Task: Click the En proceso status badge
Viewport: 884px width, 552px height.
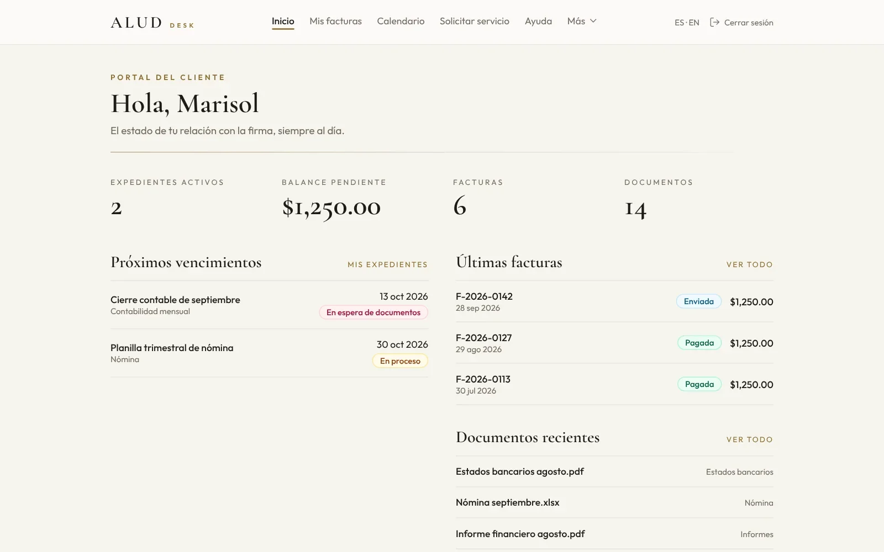Action: 400,361
